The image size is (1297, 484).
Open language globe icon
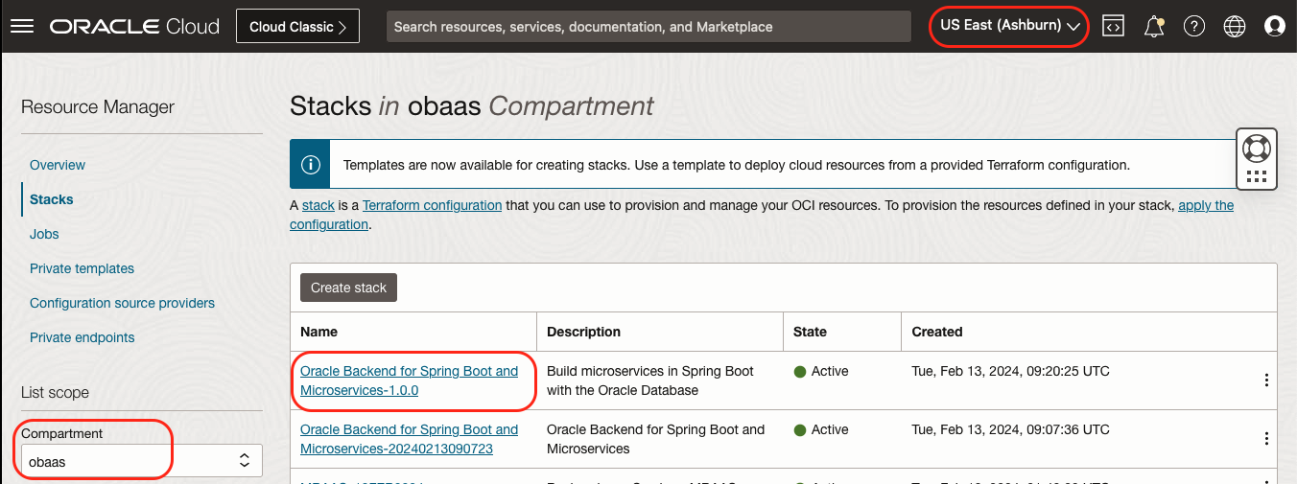1235,27
